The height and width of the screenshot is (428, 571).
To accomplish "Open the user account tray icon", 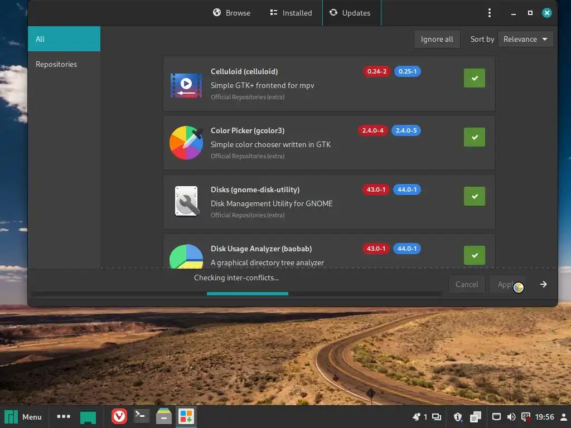I will [564, 417].
